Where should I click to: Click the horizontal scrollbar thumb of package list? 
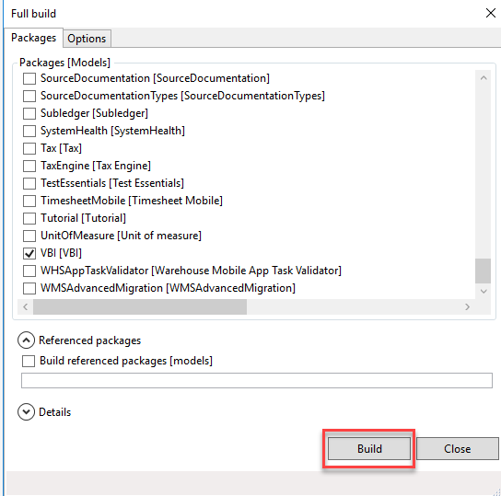140,307
